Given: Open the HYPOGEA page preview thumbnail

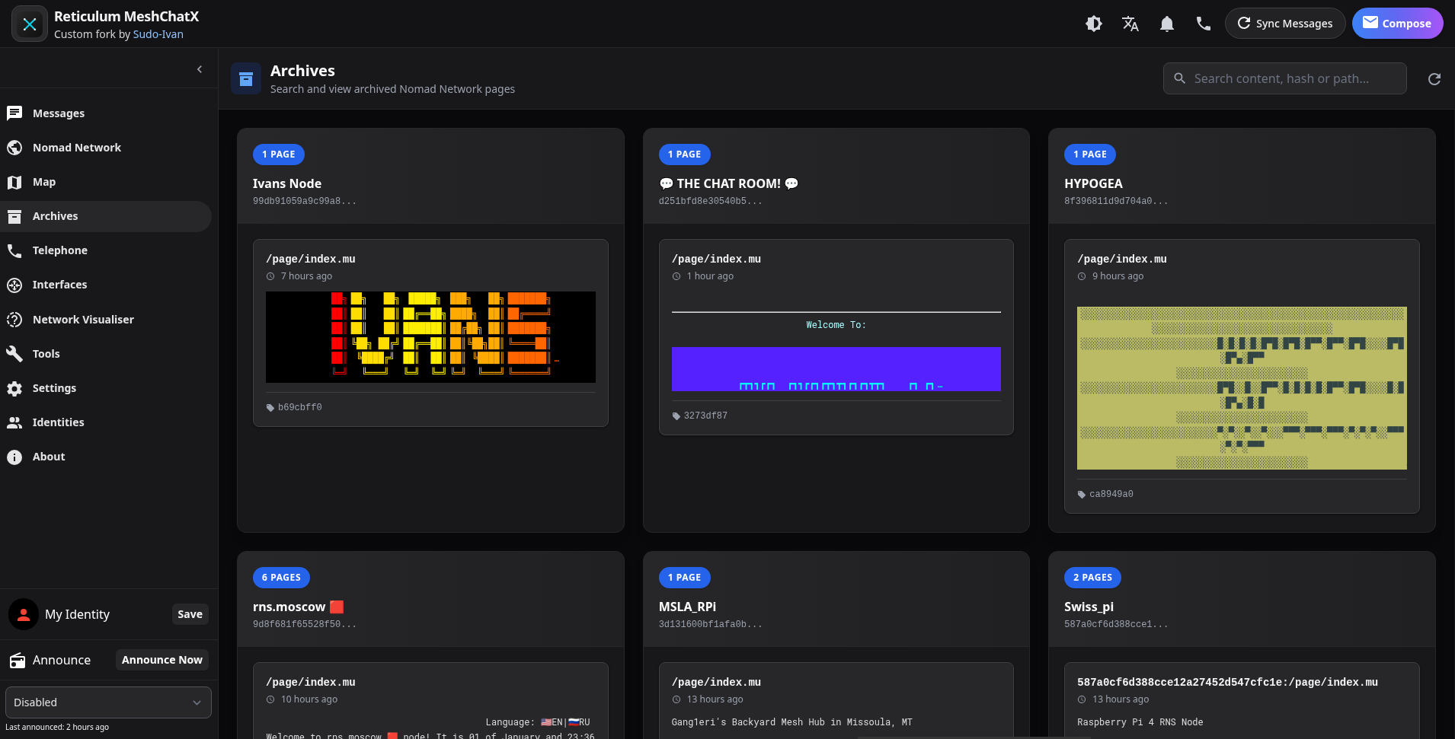Looking at the screenshot, I should point(1241,388).
